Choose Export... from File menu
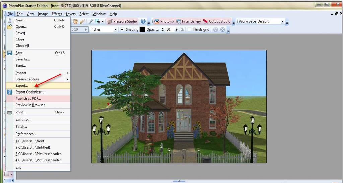This screenshot has width=343, height=183. 38,86
